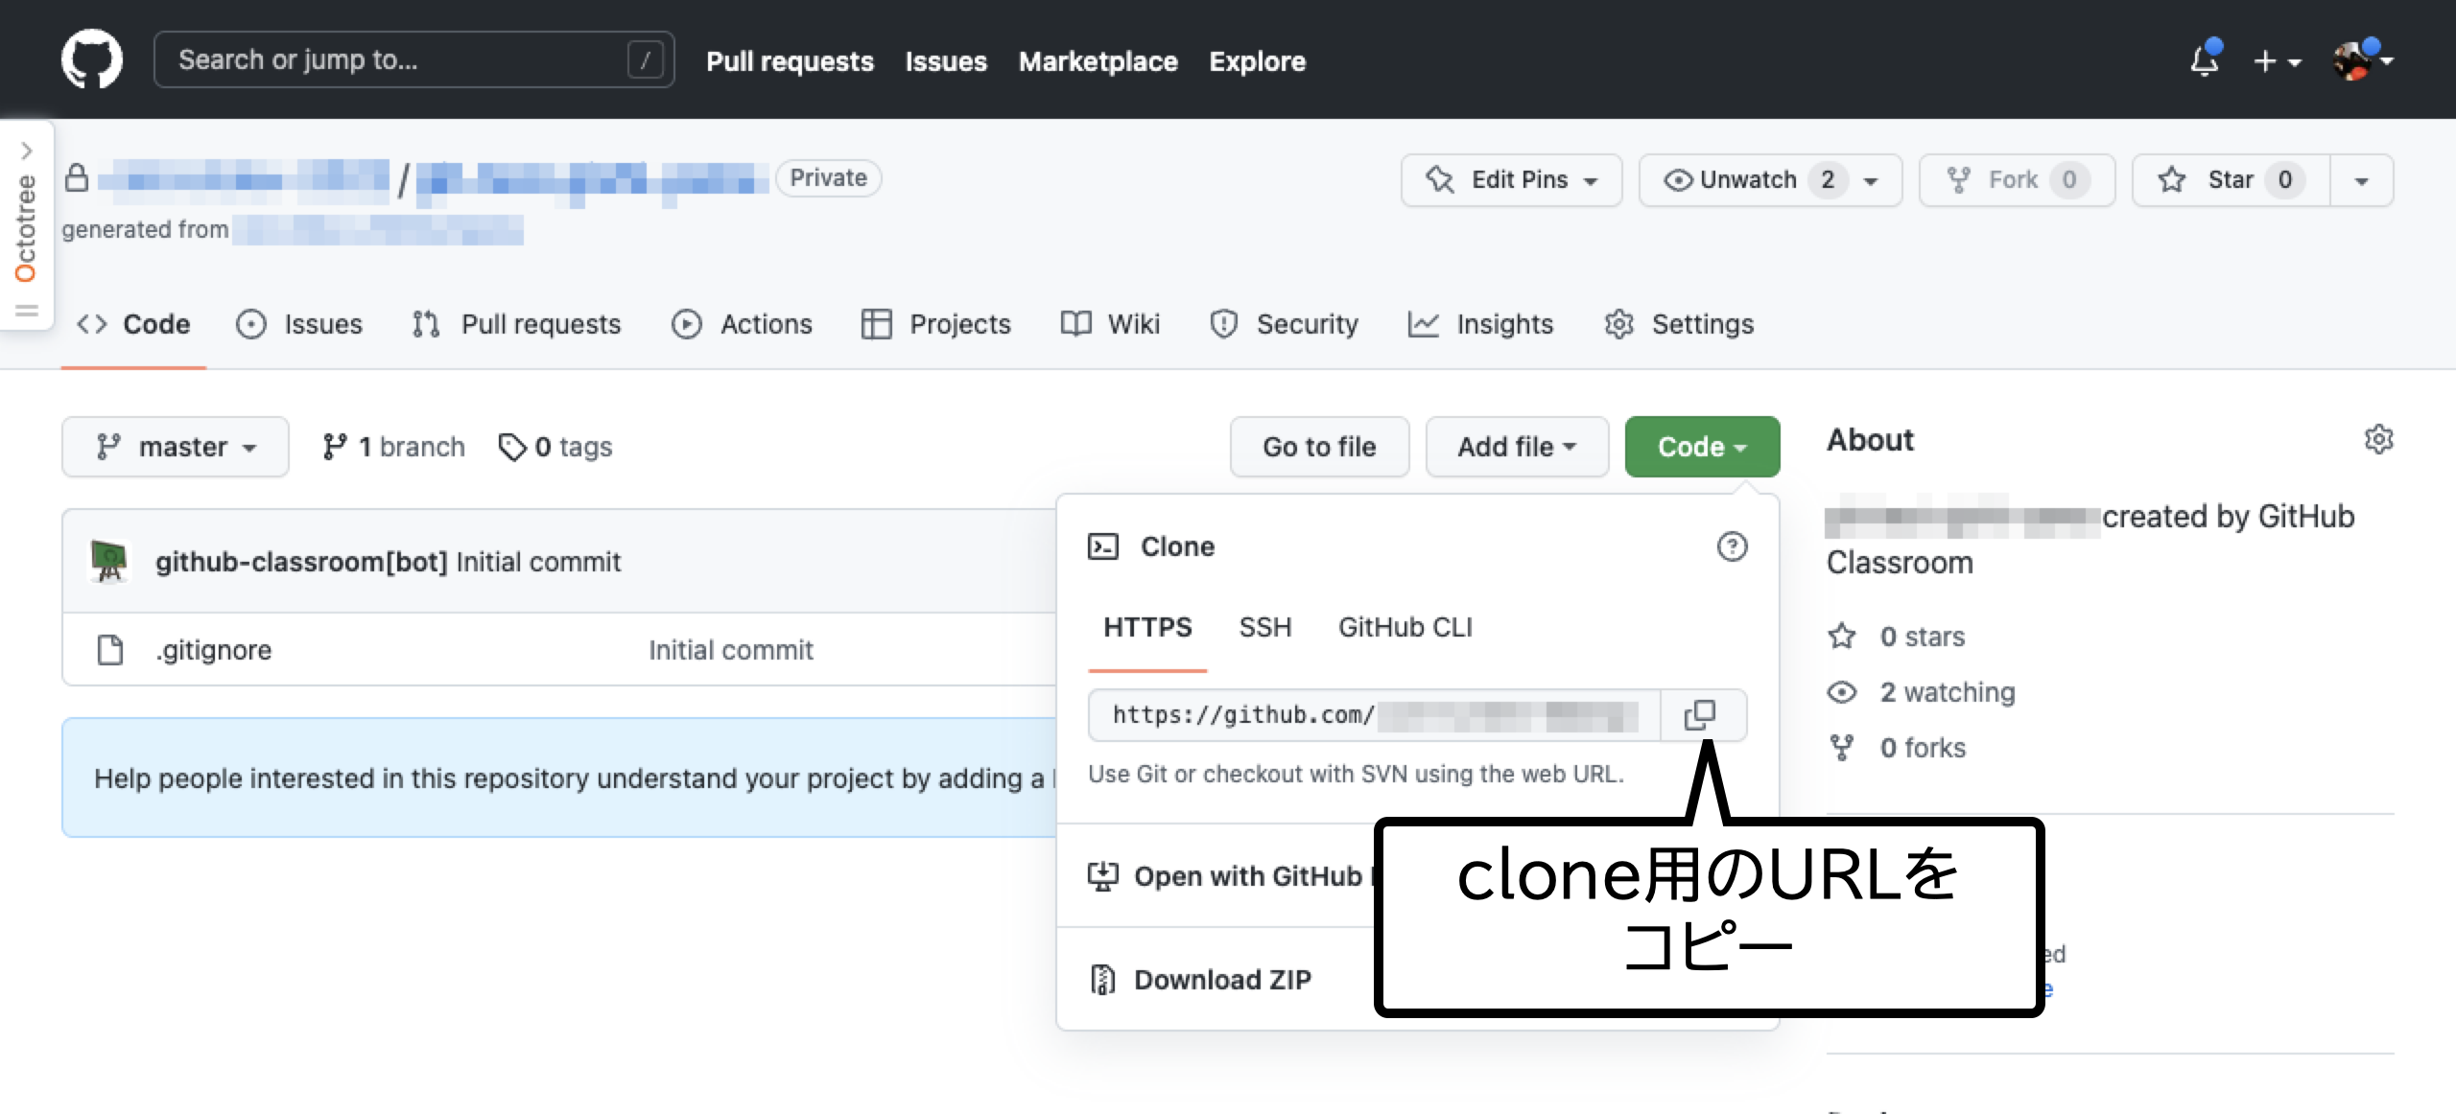
Task: Click the copy URL icon for cloning
Action: coord(1701,715)
